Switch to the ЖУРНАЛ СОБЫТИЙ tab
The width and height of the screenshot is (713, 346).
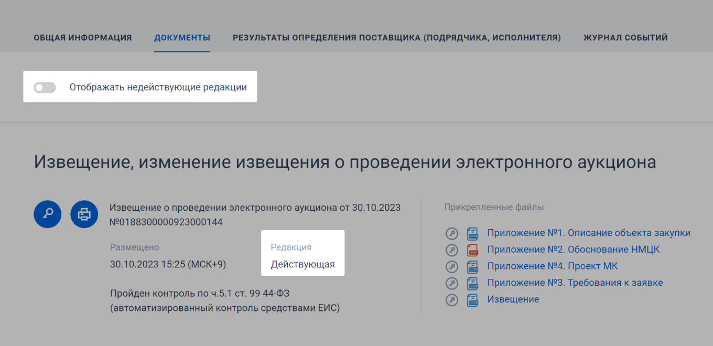pyautogui.click(x=625, y=37)
